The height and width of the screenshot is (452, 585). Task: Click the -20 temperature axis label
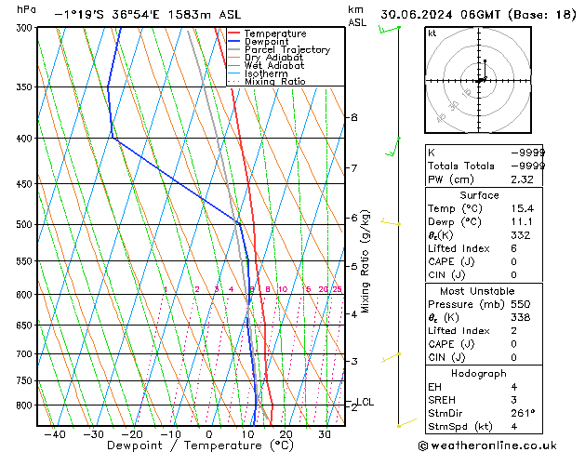[132, 434]
